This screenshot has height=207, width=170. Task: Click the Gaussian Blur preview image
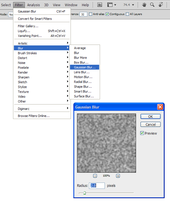(107, 143)
